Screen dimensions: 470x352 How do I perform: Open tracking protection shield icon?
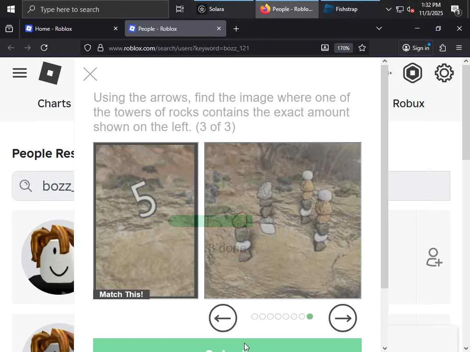(x=88, y=48)
